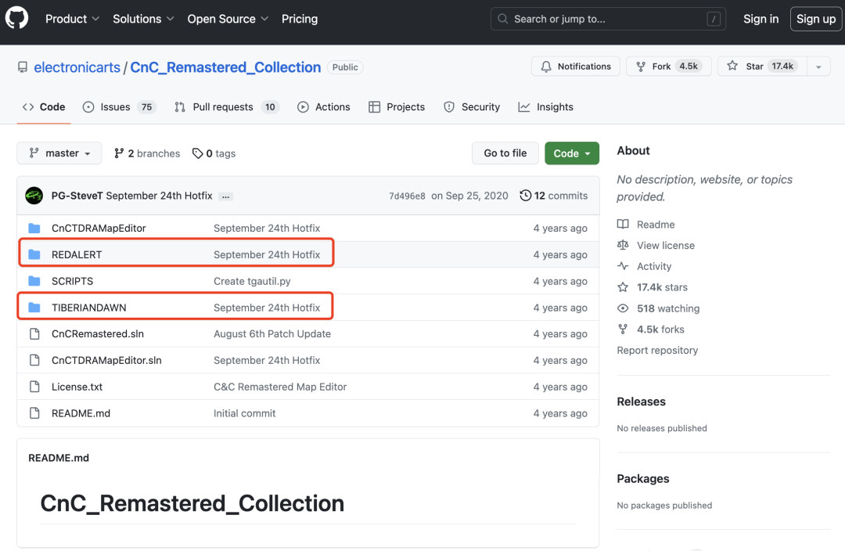The image size is (845, 551).
Task: Open the Product menu
Action: click(x=72, y=19)
